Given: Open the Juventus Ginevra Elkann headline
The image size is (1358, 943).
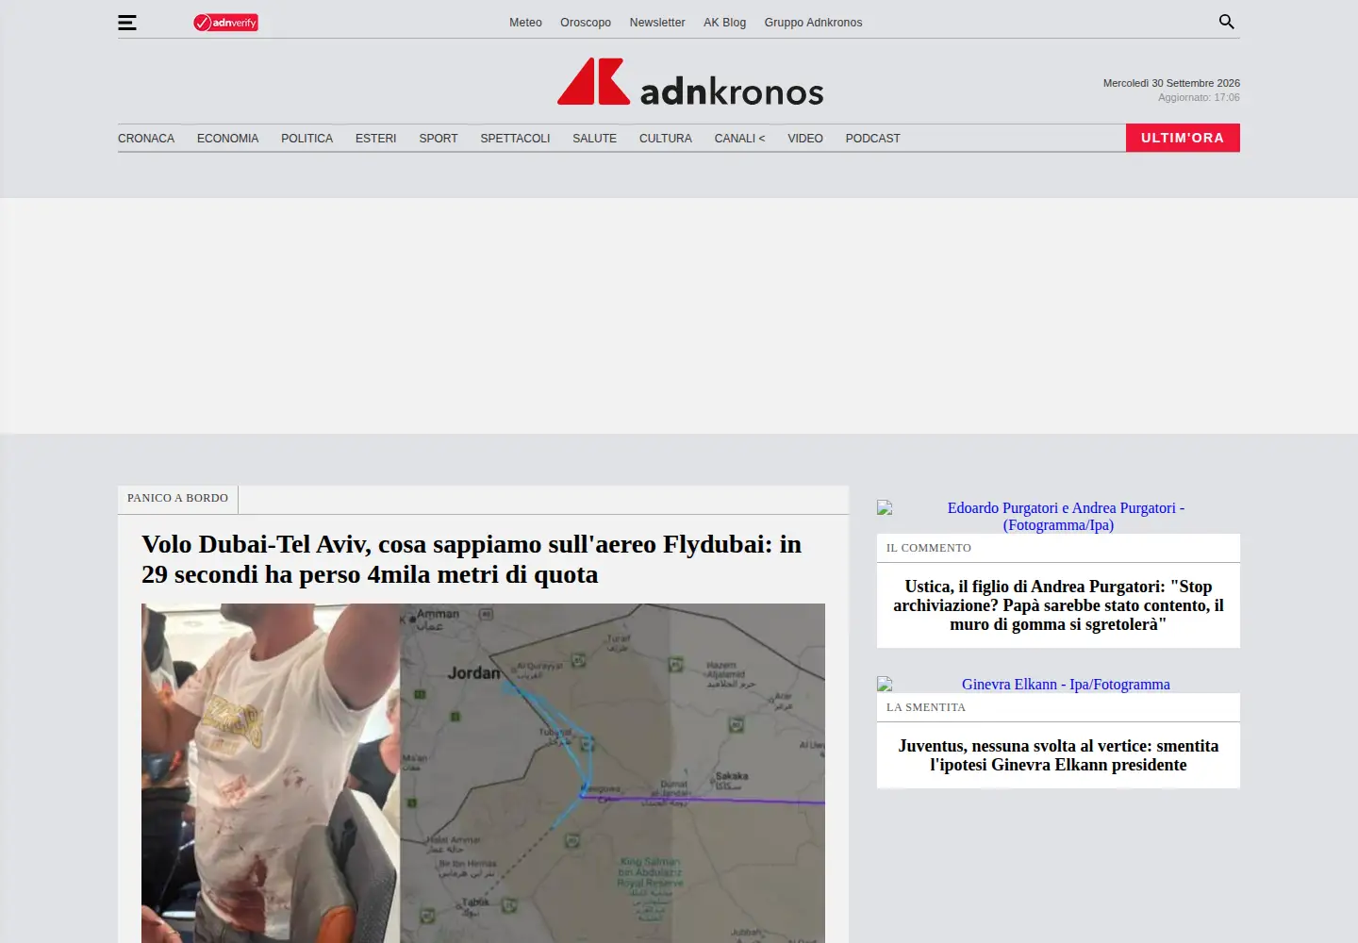Looking at the screenshot, I should (1058, 755).
